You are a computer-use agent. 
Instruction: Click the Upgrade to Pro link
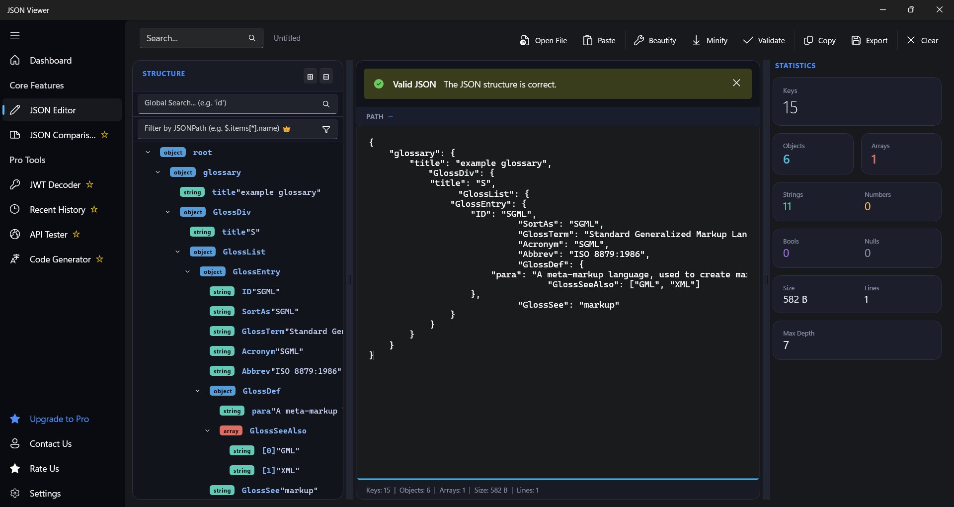click(x=59, y=419)
